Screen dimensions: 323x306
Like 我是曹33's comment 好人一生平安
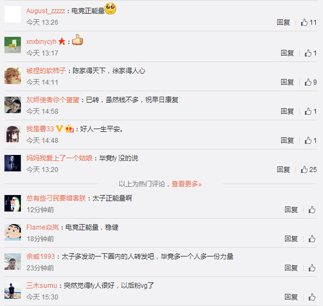click(308, 141)
